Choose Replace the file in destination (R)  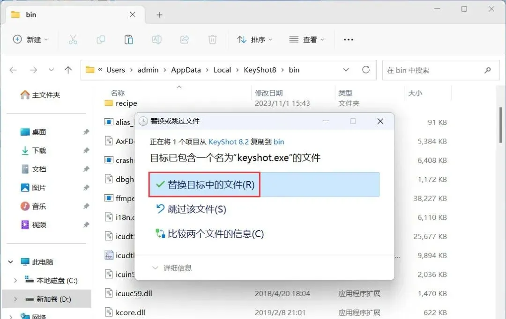(264, 185)
